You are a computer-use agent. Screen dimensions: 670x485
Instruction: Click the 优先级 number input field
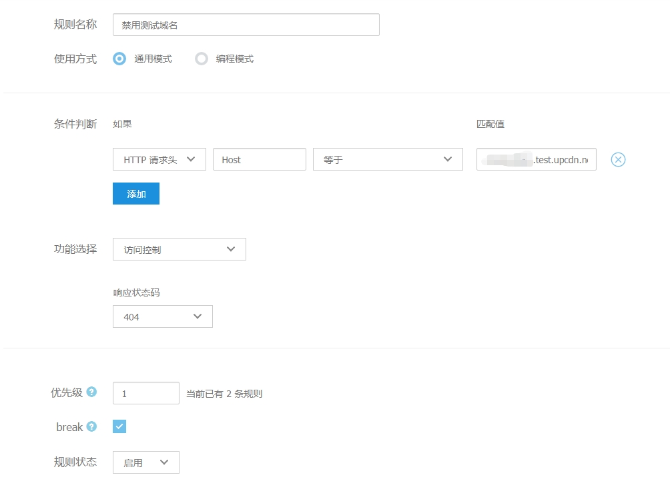[145, 393]
